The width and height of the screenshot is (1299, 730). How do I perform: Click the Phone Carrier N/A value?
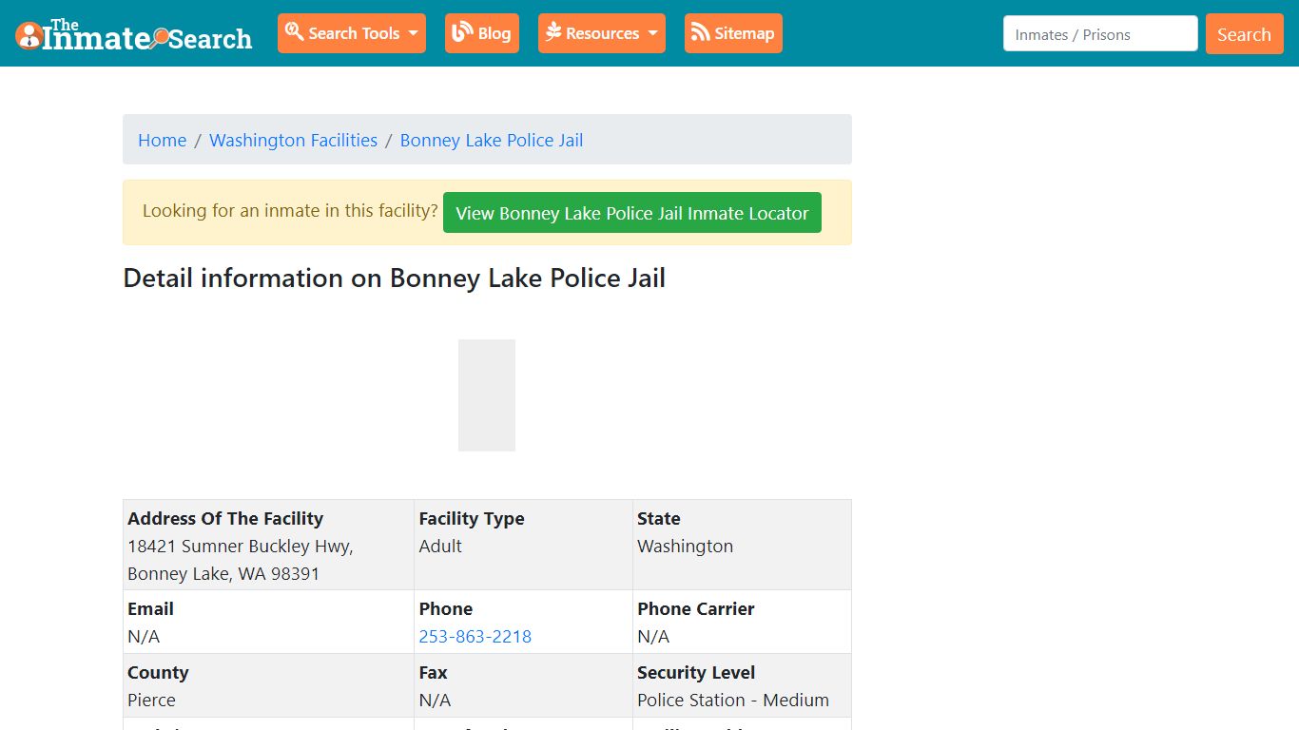pos(653,636)
